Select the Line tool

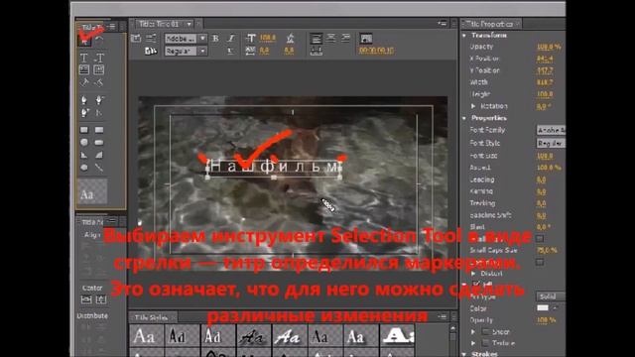click(x=99, y=168)
